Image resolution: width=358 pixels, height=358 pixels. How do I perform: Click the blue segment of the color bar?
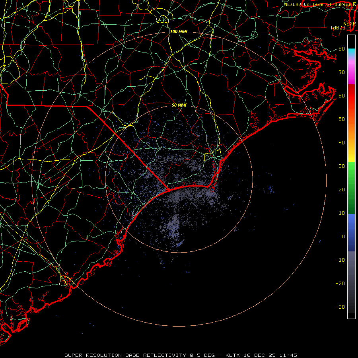tap(351, 233)
